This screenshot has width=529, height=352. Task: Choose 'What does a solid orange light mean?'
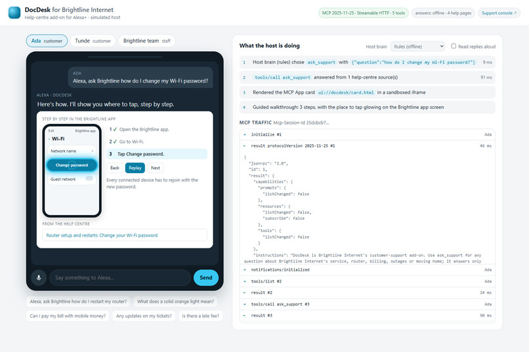[x=175, y=302]
